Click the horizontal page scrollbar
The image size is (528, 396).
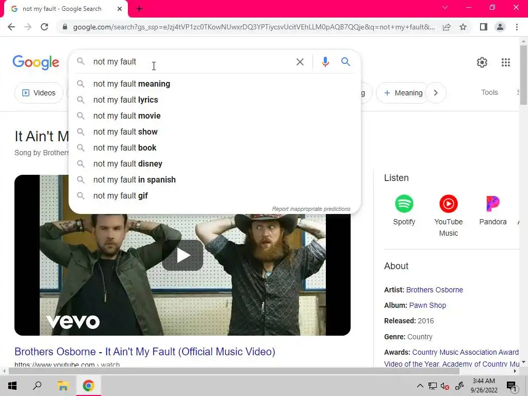click(x=234, y=371)
